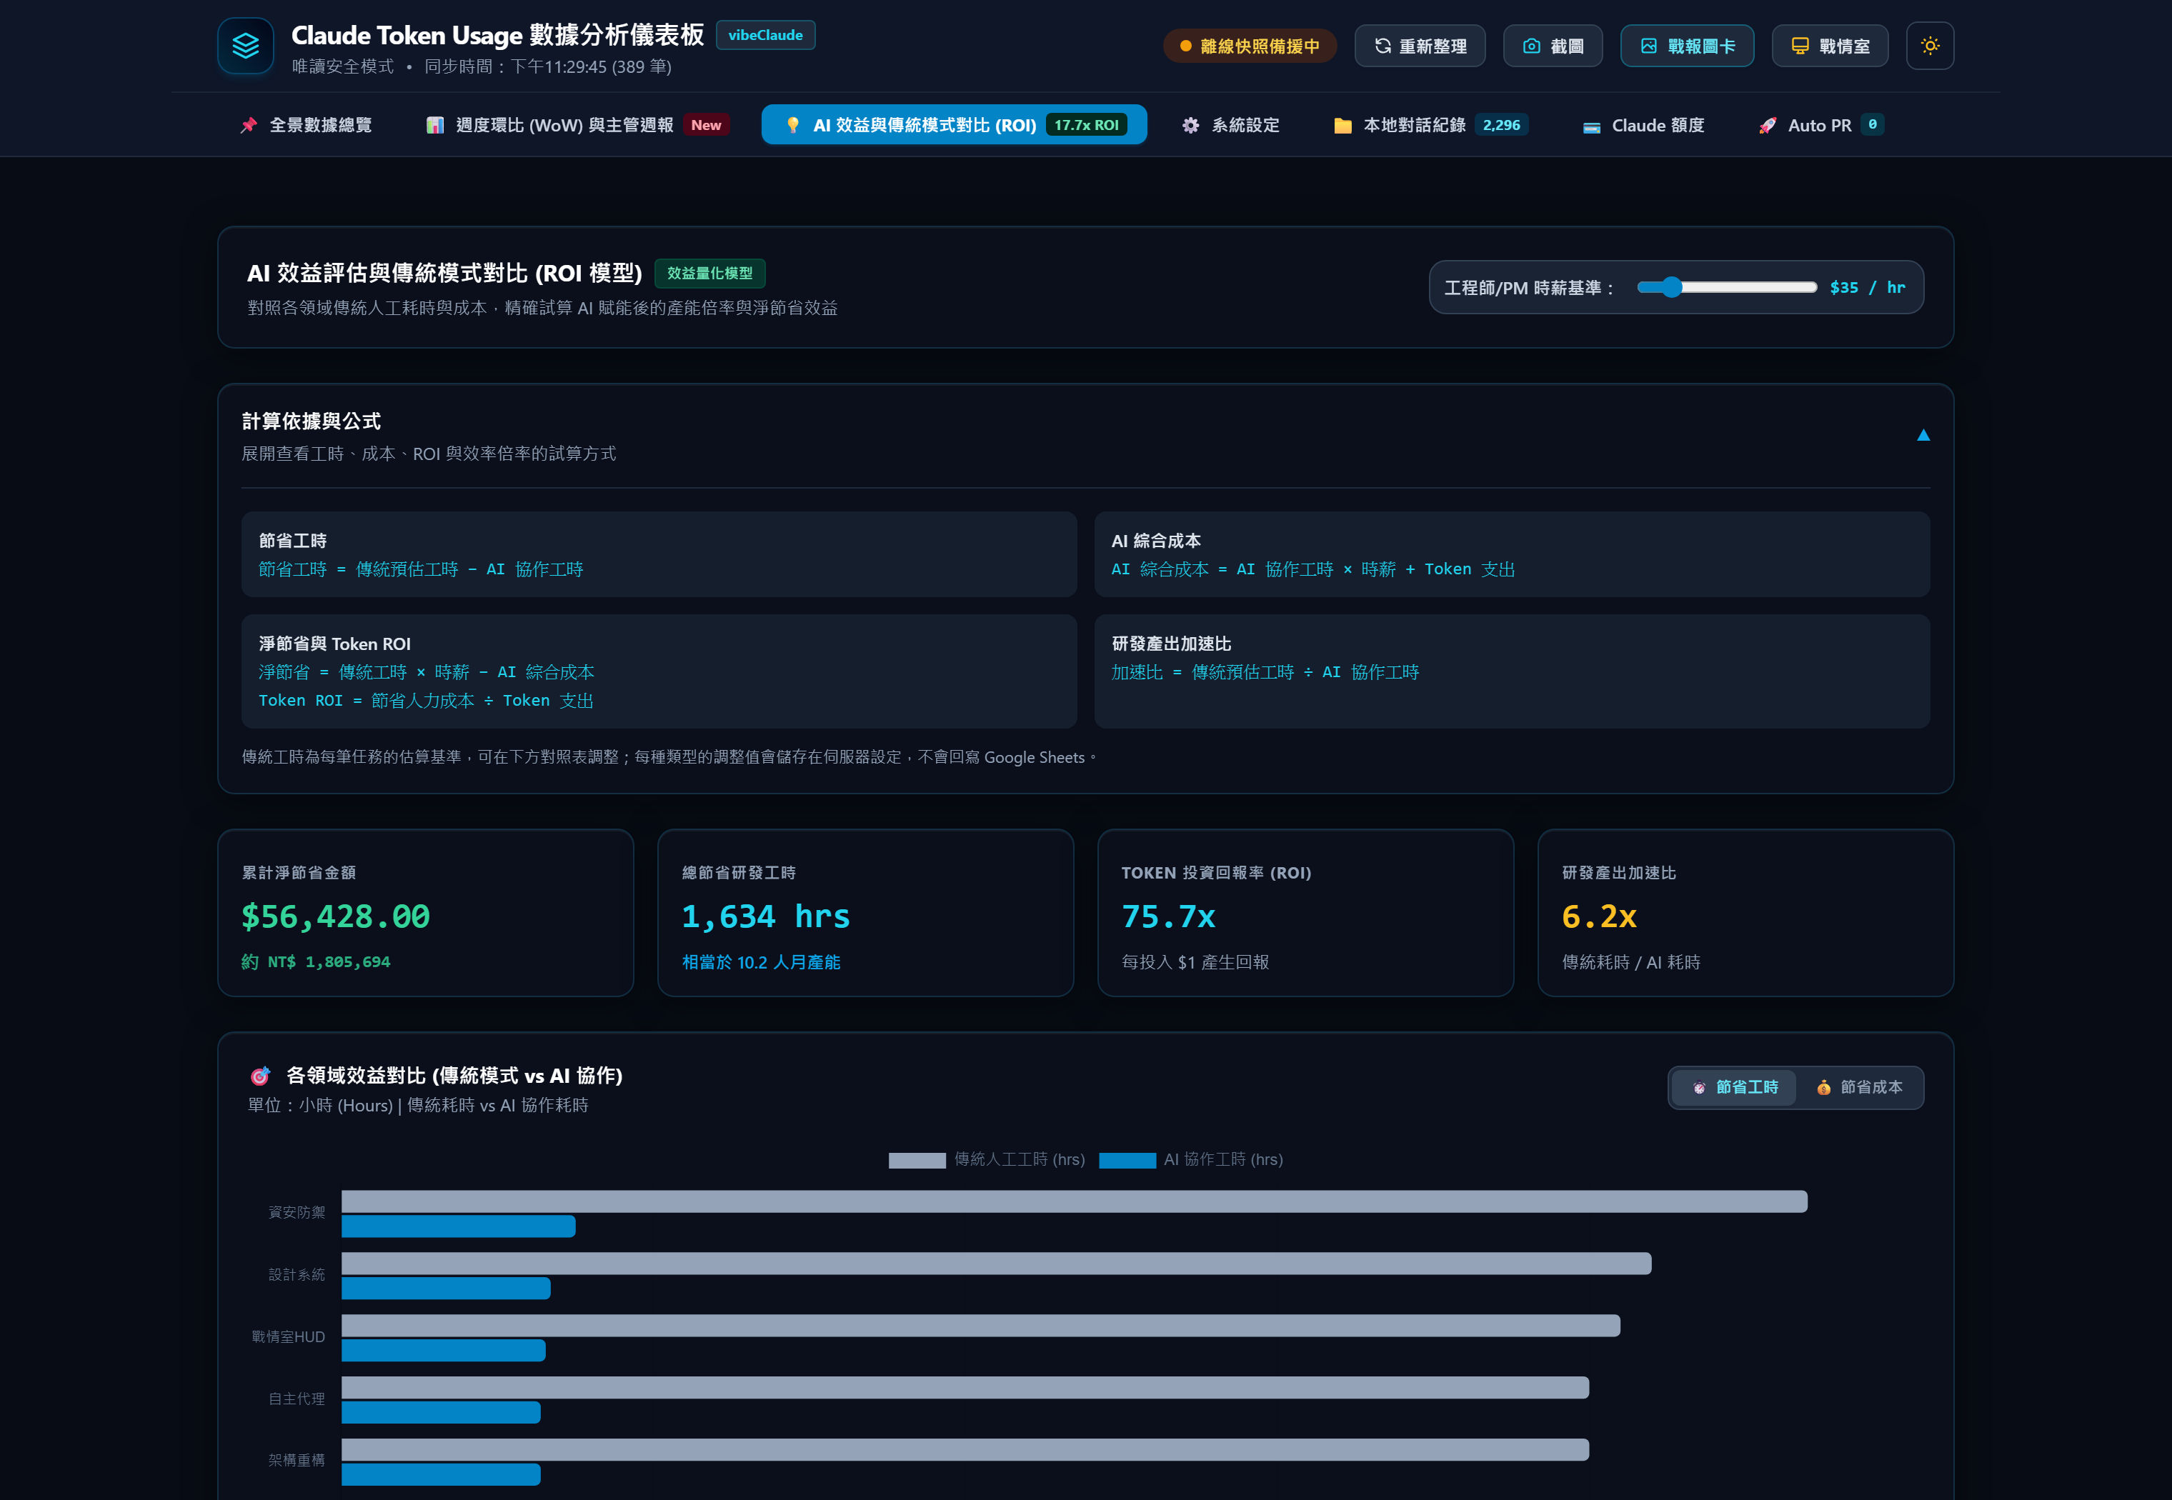Viewport: 2172px width, 1500px height.
Task: Click the card icon beside Claude 額度
Action: 1591,126
